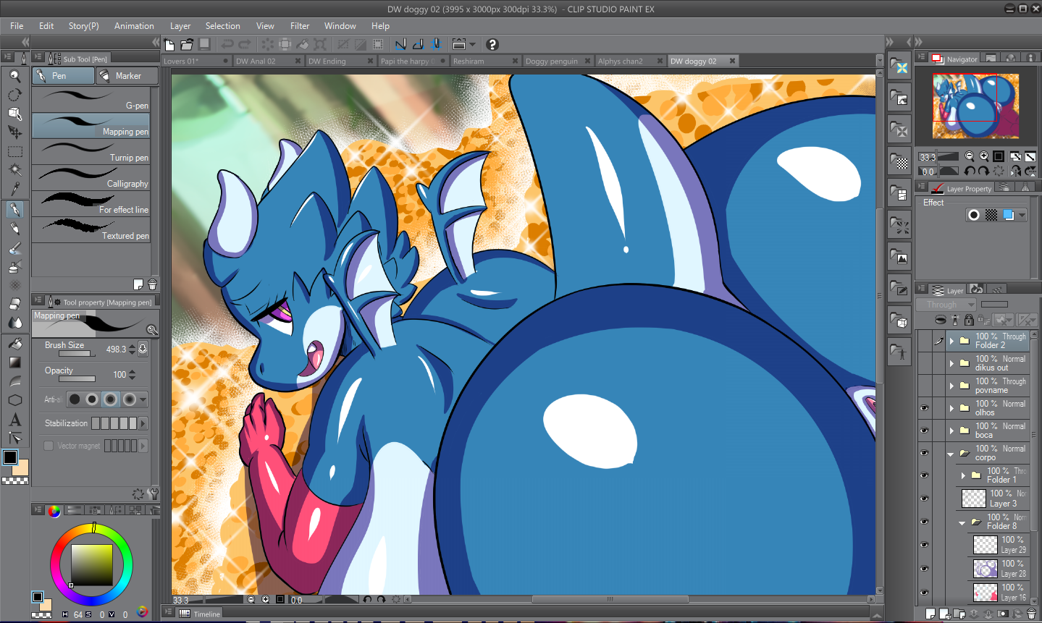
Task: Select the Text tool
Action: tap(14, 420)
